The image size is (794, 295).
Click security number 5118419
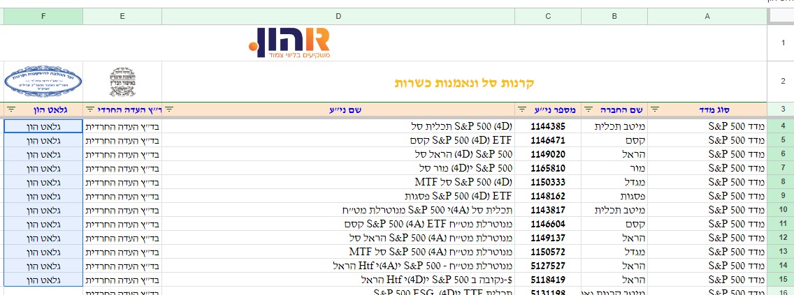pyautogui.click(x=548, y=280)
